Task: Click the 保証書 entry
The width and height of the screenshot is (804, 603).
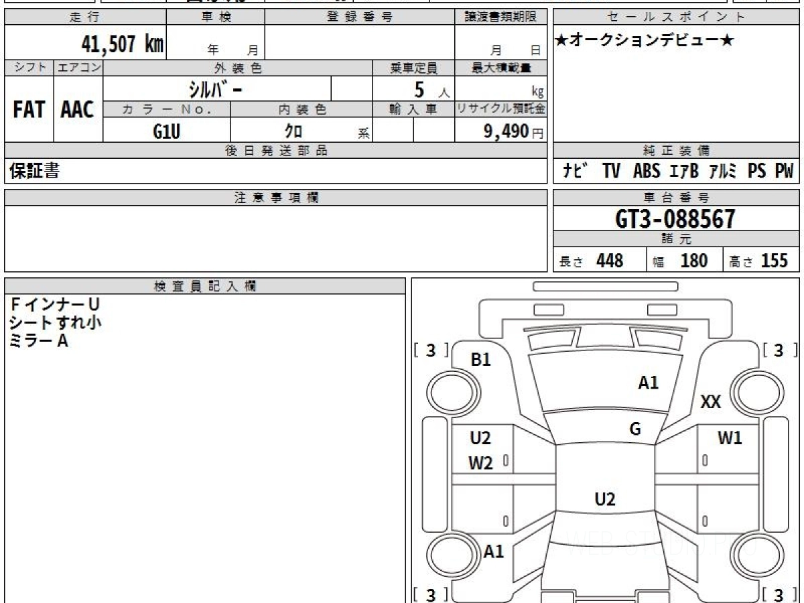Action: (34, 172)
